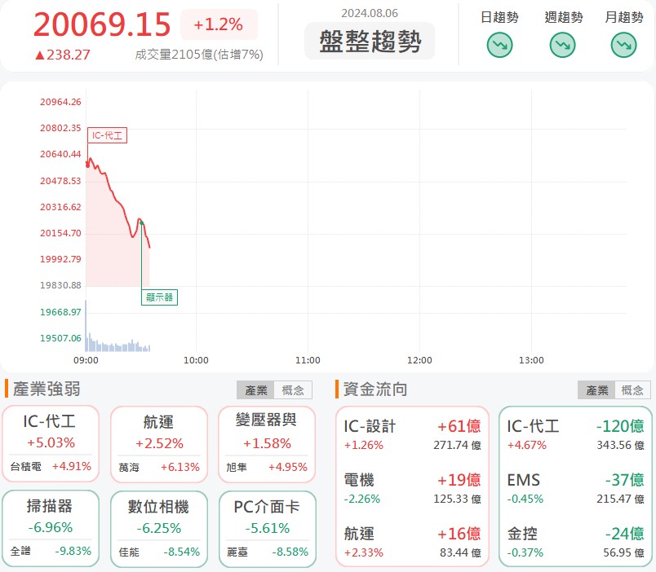Click the ▲238.27 point change
Screen dimensions: 656x572
tap(62, 55)
